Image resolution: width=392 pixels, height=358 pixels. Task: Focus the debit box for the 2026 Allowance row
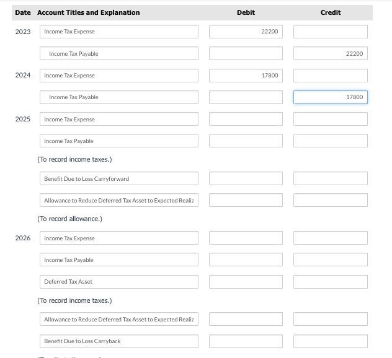(246, 319)
